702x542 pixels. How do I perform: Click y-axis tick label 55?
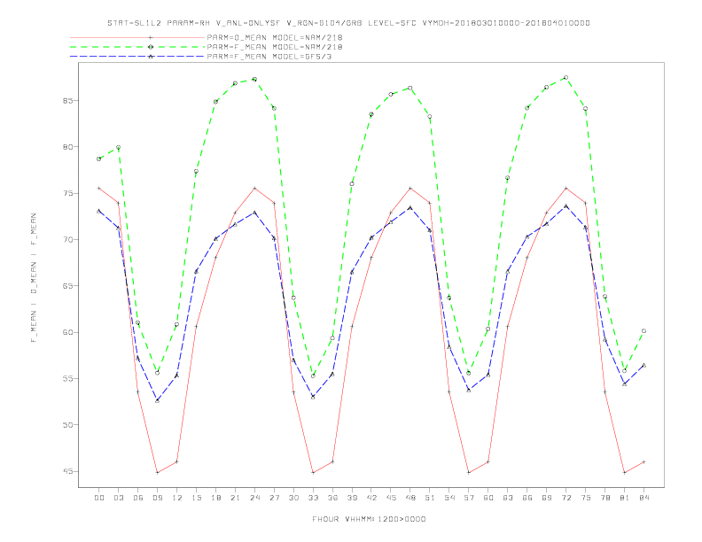pyautogui.click(x=68, y=378)
